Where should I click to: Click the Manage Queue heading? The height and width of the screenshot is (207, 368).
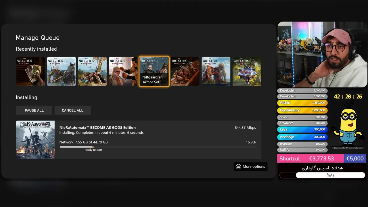(x=38, y=38)
